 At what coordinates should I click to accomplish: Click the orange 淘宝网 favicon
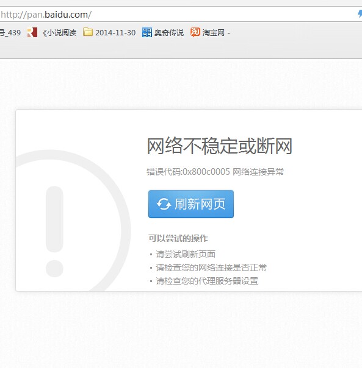click(195, 32)
